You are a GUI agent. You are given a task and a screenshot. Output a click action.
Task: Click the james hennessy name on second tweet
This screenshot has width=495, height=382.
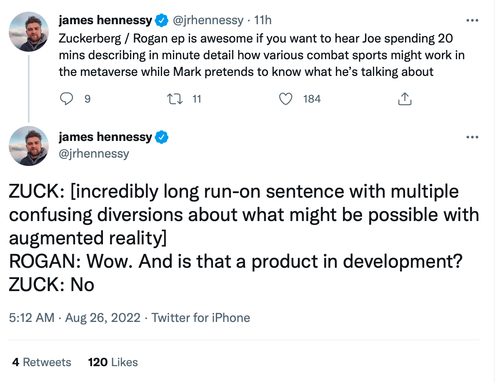point(105,137)
